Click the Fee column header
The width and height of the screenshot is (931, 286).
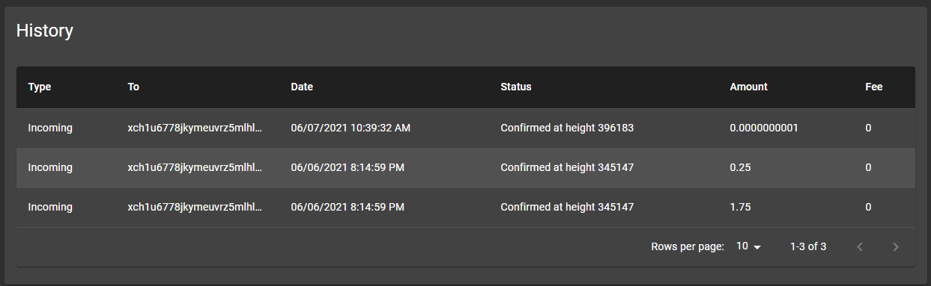click(874, 87)
